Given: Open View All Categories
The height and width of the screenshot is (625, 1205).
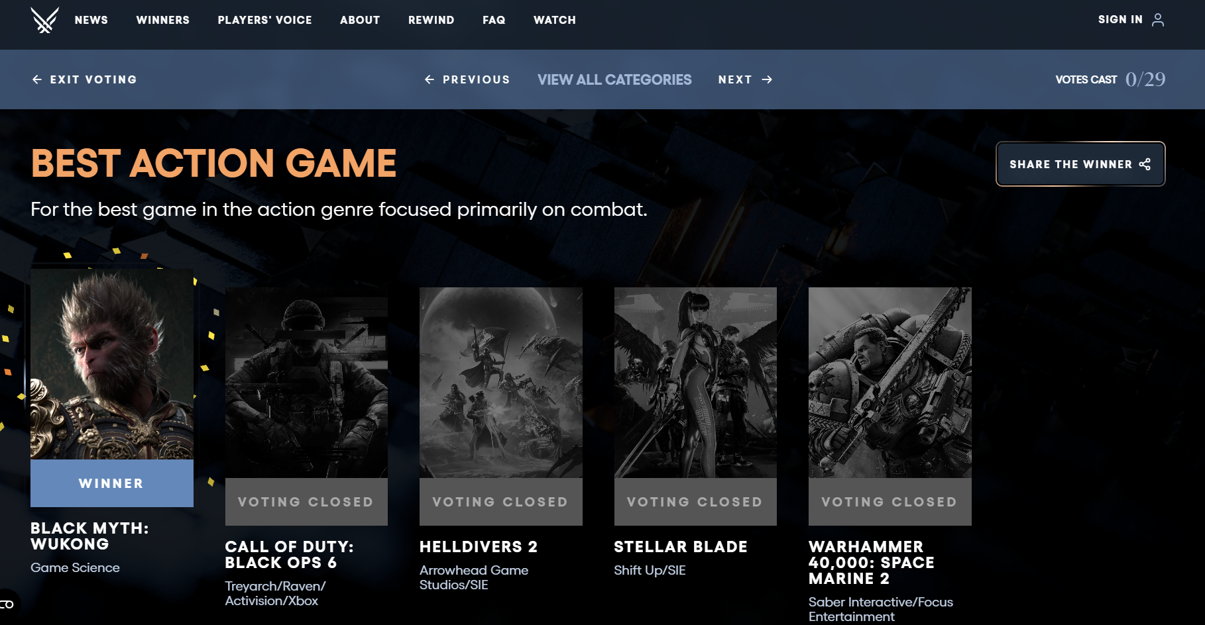Looking at the screenshot, I should 614,79.
